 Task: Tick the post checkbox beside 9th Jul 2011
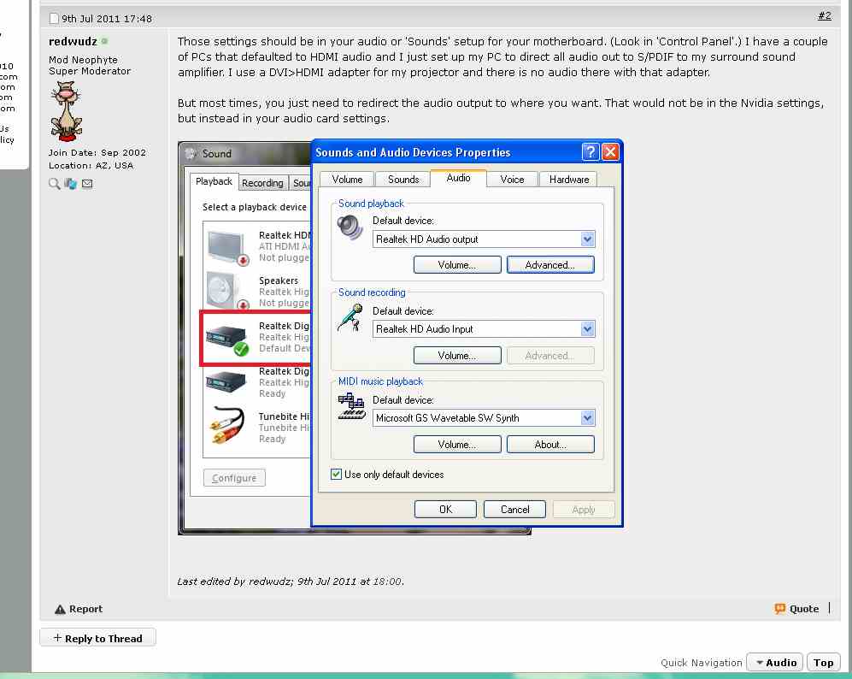pos(54,19)
